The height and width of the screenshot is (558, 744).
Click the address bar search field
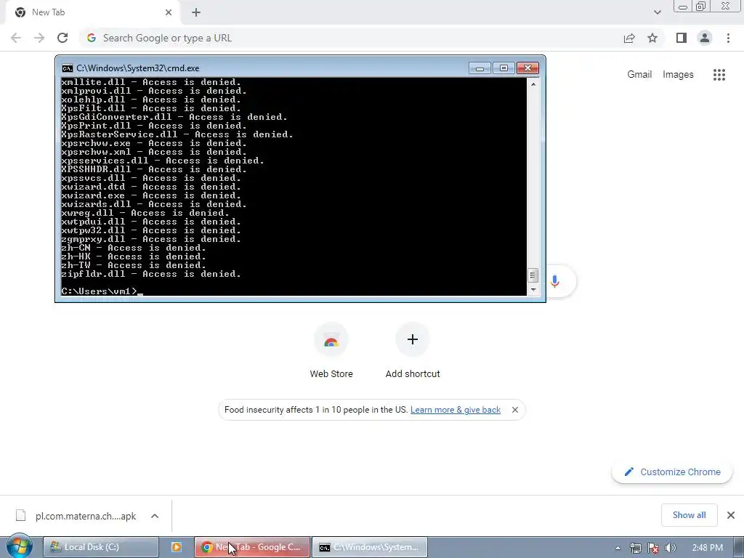351,38
